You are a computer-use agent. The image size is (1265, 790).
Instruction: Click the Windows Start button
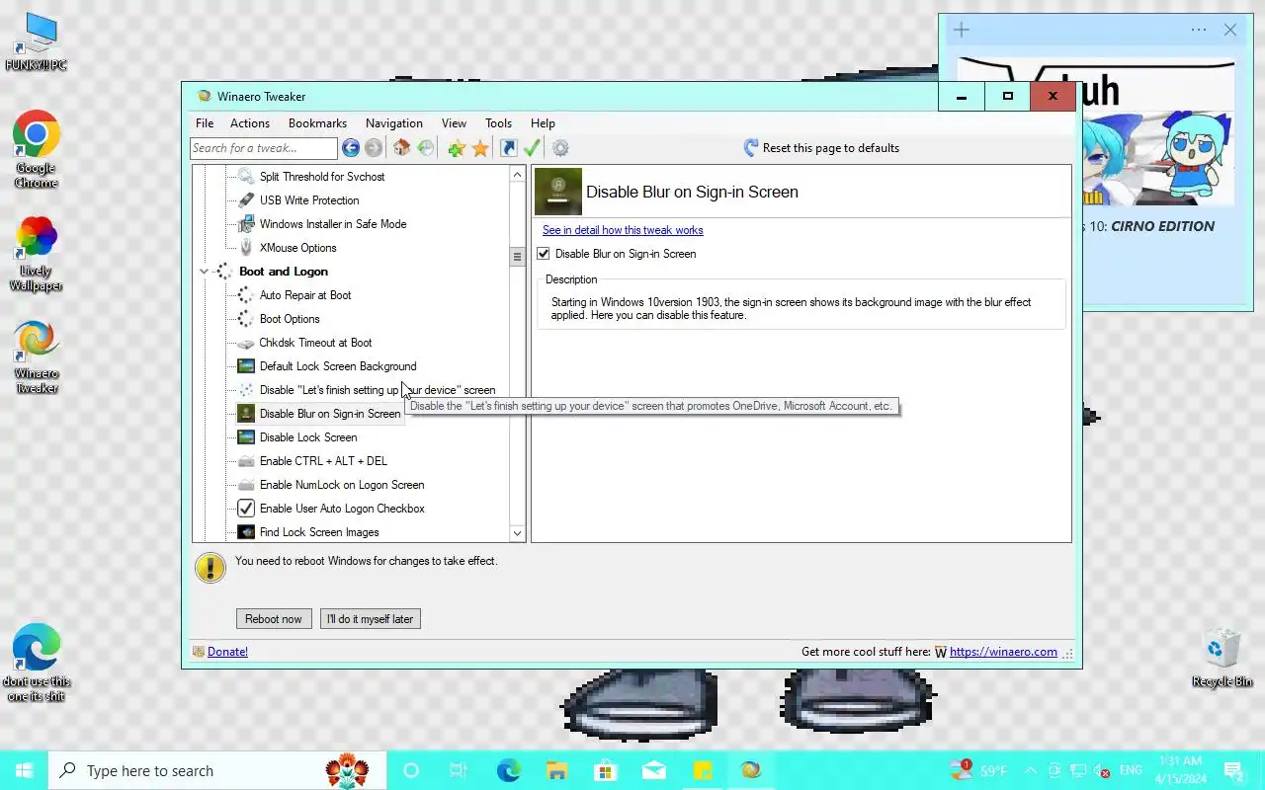coord(24,770)
